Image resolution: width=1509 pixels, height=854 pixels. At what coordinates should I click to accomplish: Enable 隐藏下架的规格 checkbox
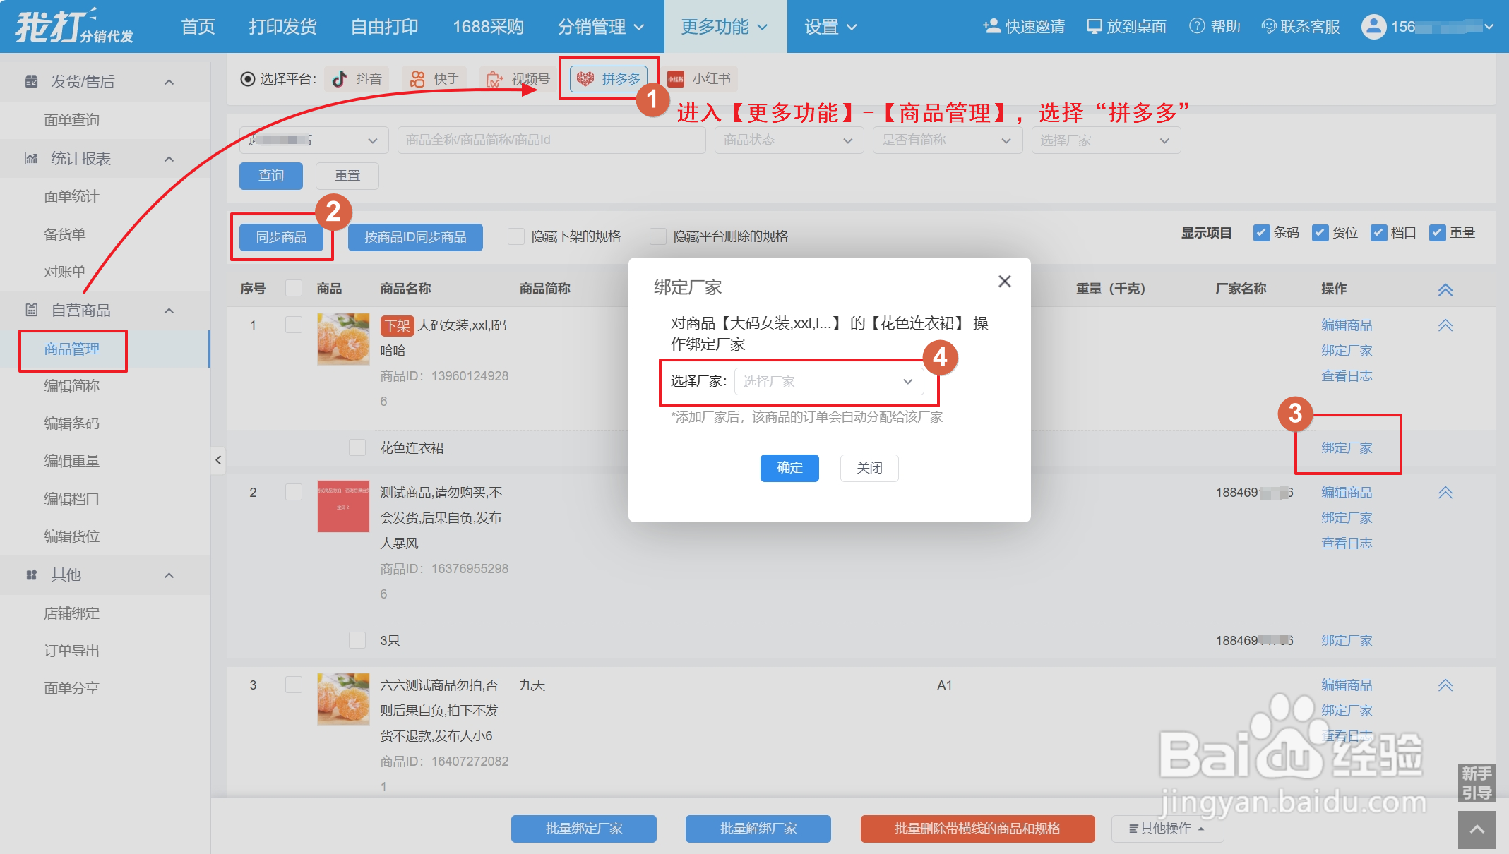tap(516, 236)
